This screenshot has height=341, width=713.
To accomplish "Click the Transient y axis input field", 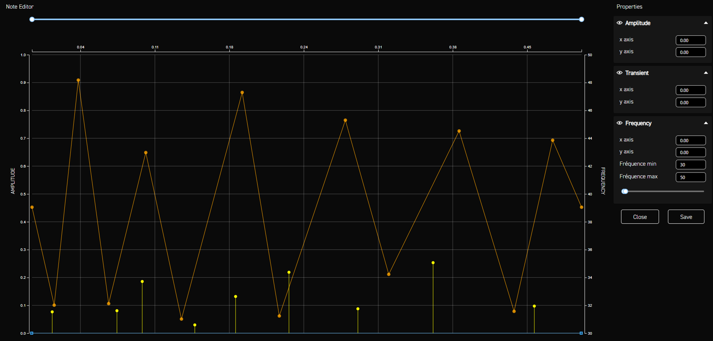I will (691, 102).
